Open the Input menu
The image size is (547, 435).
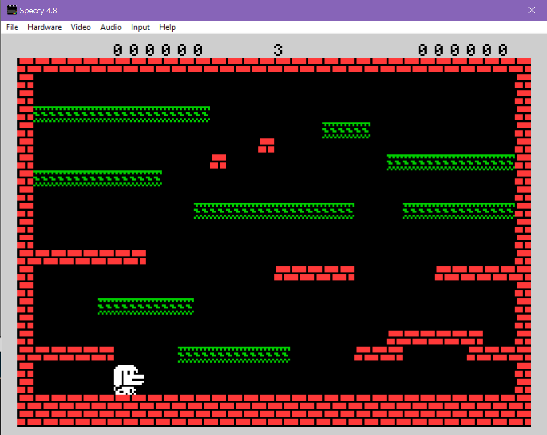[140, 27]
